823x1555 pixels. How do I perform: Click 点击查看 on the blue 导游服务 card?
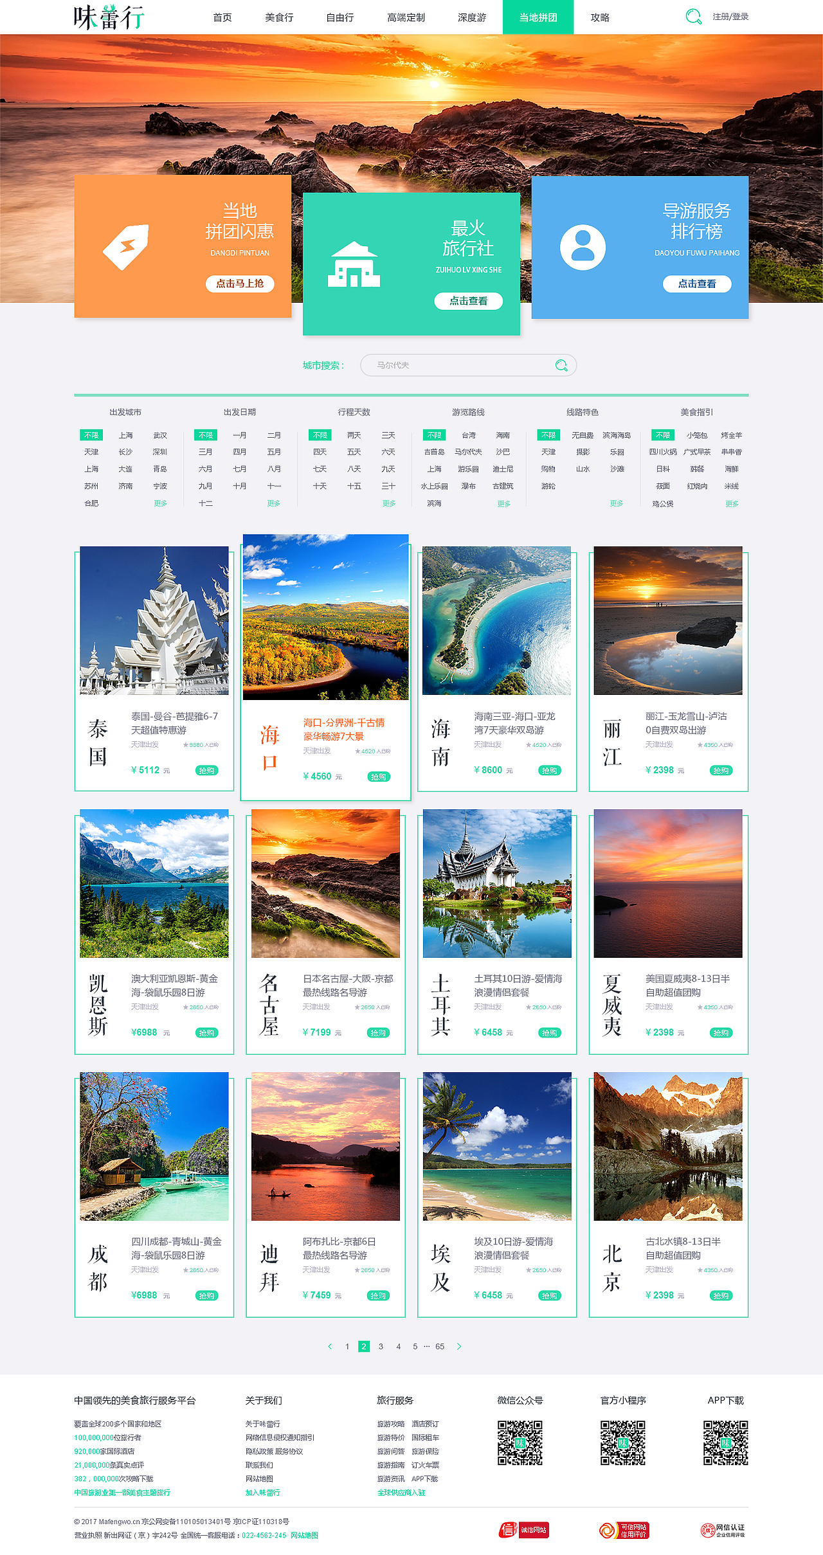[697, 283]
